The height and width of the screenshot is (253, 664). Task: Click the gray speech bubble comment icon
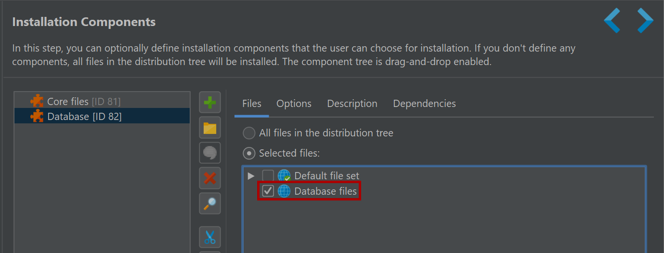click(x=210, y=153)
